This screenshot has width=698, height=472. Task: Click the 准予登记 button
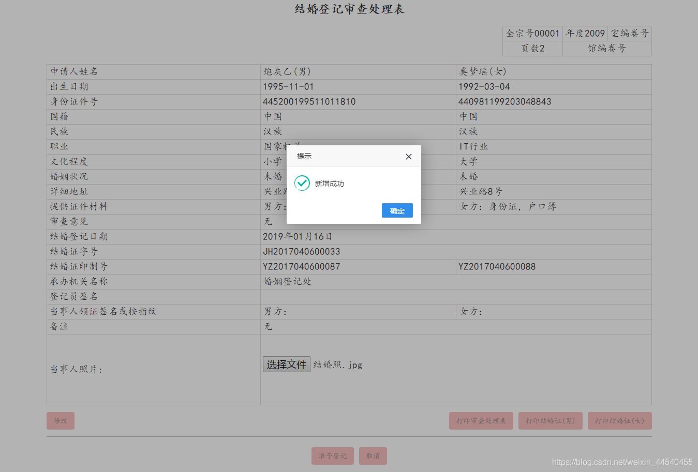(x=333, y=456)
